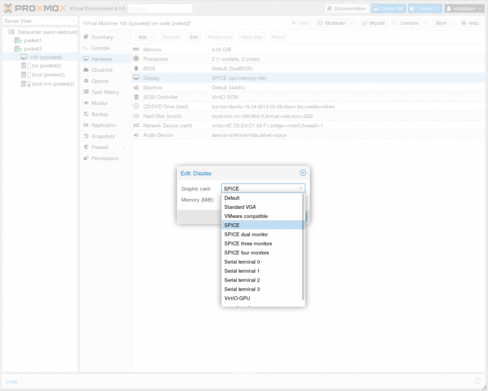The height and width of the screenshot is (391, 488).
Task: Click the Audio Device speaker icon
Action: 136,135
